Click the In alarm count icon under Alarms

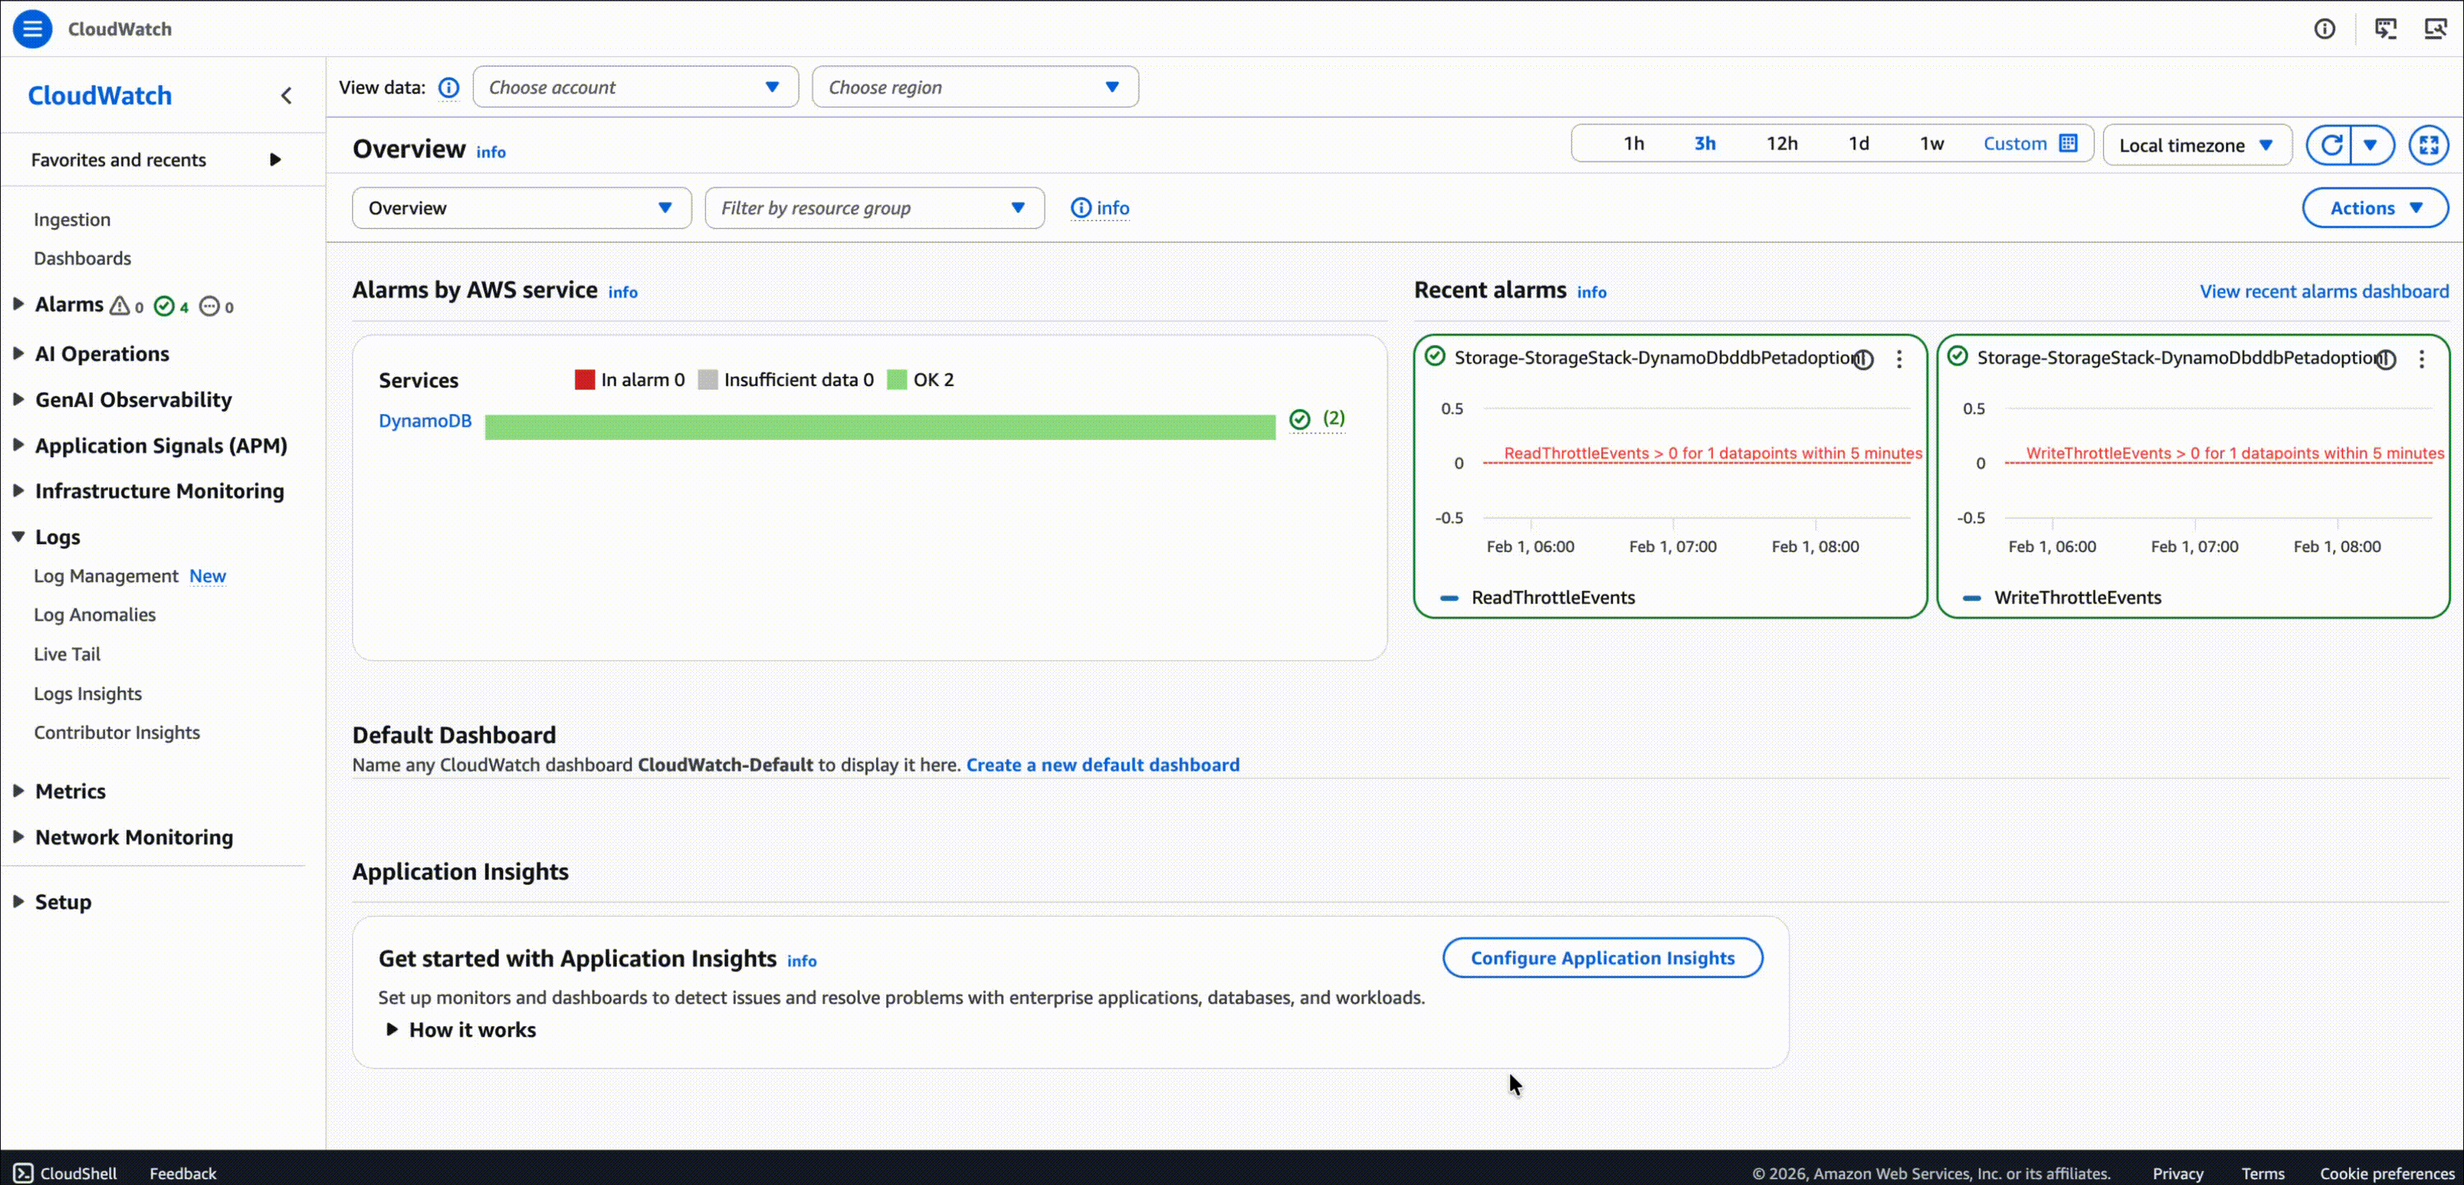(119, 306)
